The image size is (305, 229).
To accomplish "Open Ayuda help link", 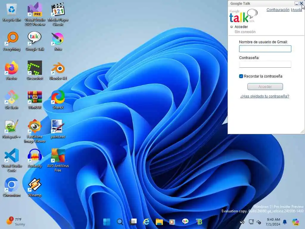I will tap(297, 10).
